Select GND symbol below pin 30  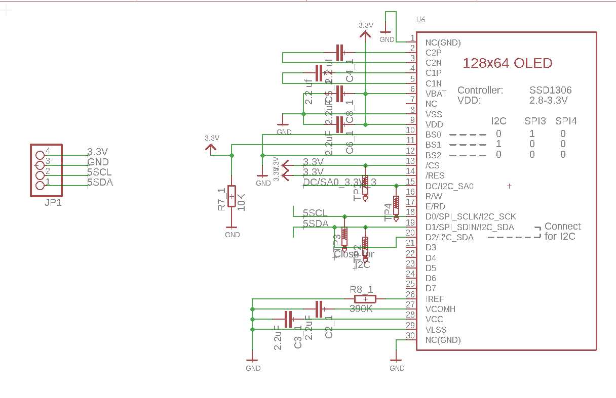tap(396, 360)
